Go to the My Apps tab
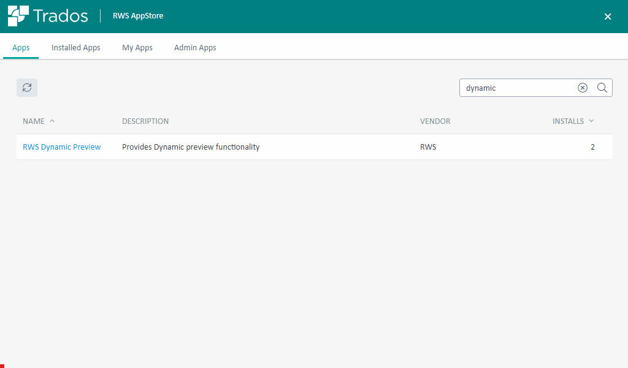 137,47
